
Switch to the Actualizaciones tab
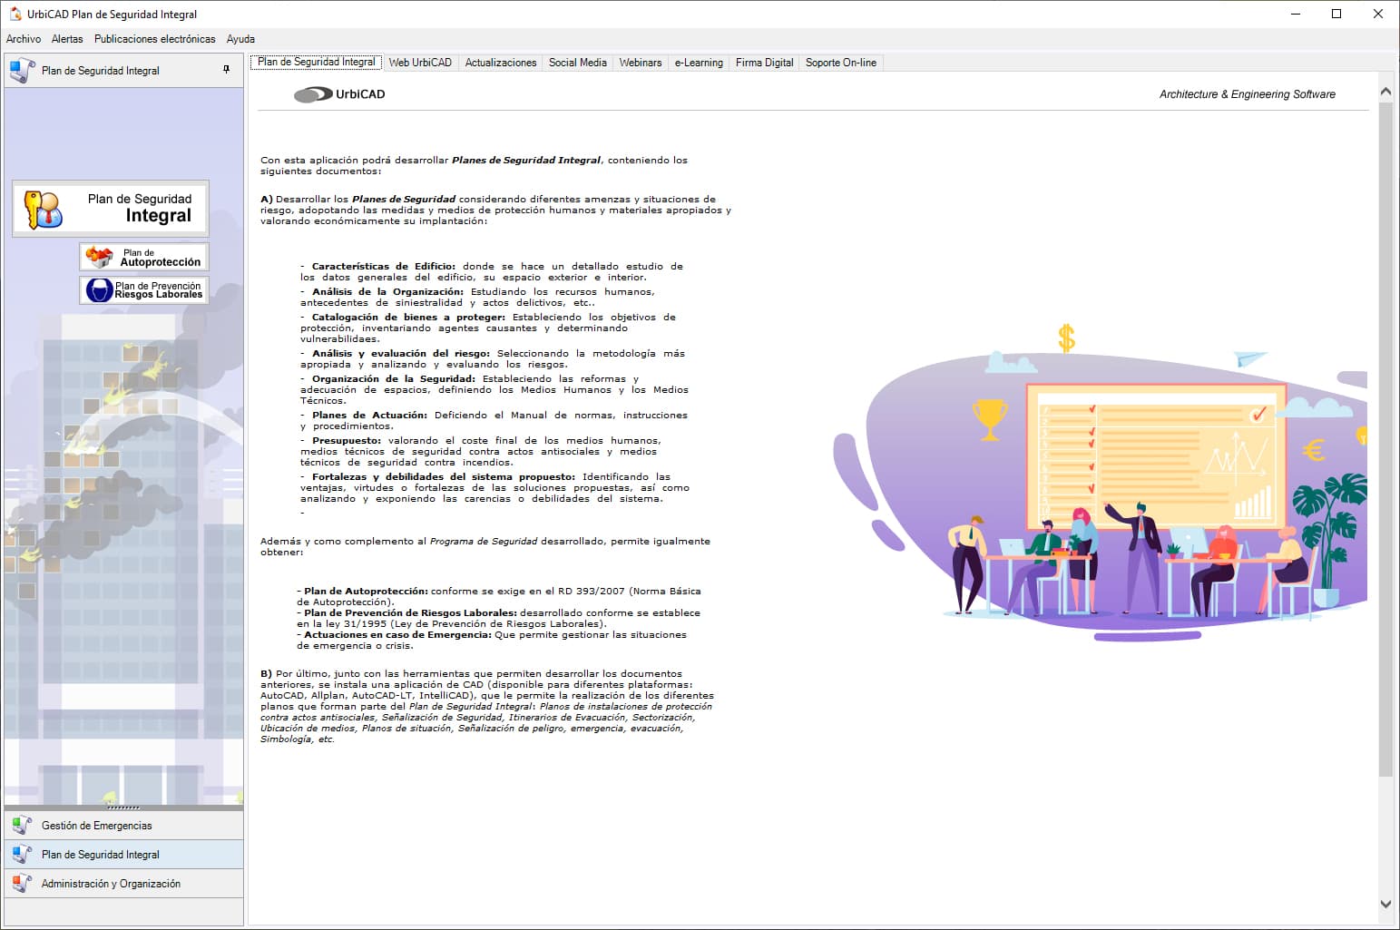coord(501,63)
